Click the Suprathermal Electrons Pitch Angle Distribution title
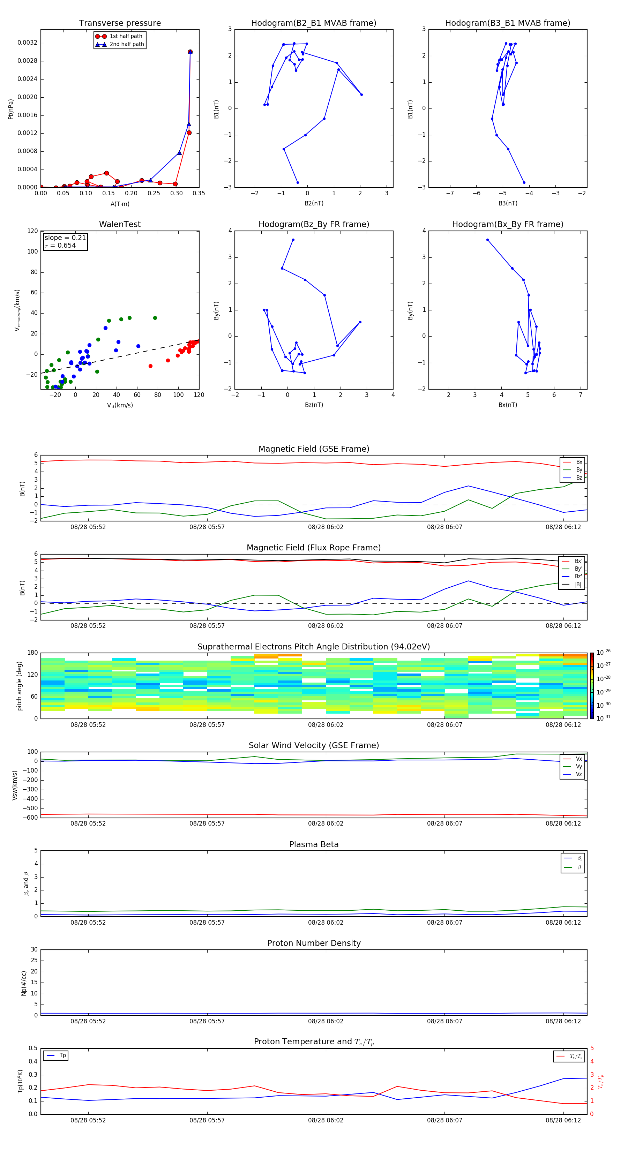628x1151 pixels. 314,647
